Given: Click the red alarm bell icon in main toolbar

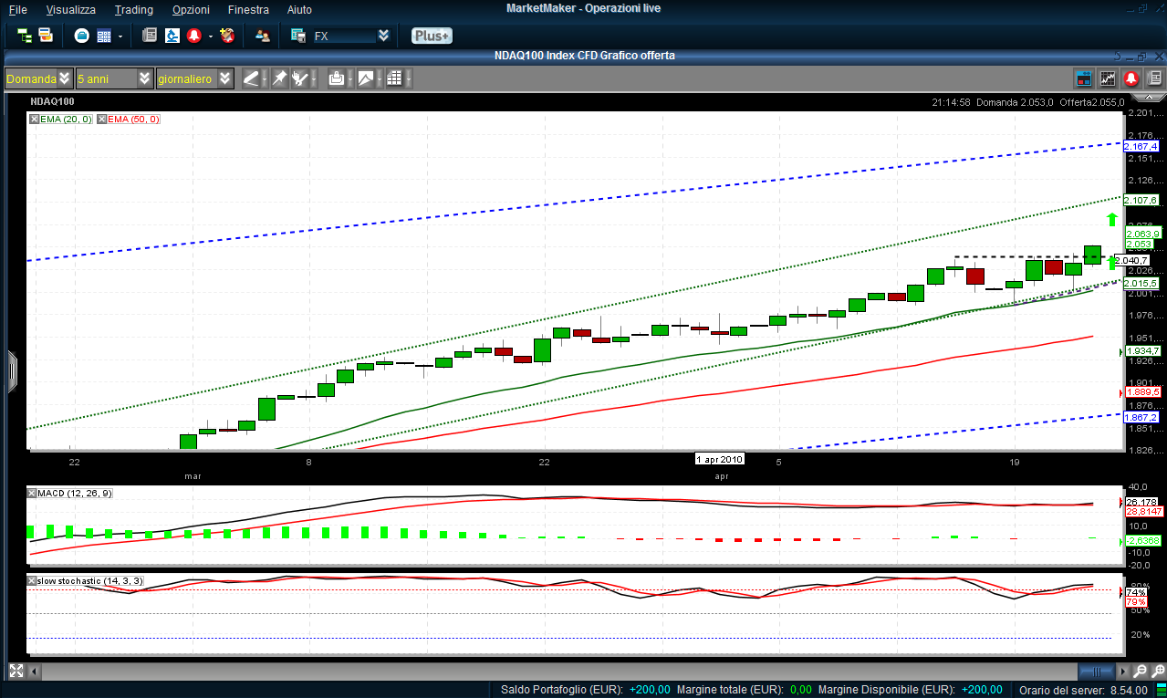Looking at the screenshot, I should tap(193, 36).
